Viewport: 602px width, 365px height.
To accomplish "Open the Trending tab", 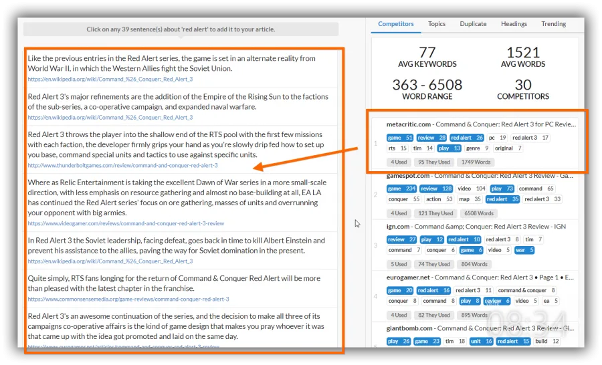I will (553, 24).
